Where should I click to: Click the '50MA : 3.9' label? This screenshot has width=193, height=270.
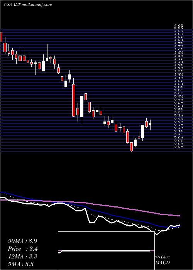click(x=22, y=241)
